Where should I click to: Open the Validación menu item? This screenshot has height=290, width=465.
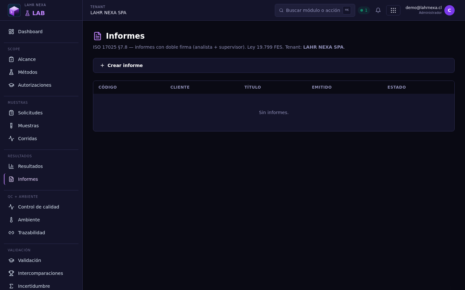tap(41, 260)
